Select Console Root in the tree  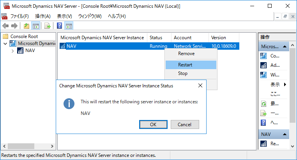24,36
